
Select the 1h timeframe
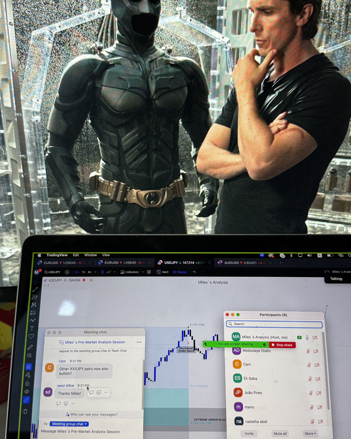(84, 272)
